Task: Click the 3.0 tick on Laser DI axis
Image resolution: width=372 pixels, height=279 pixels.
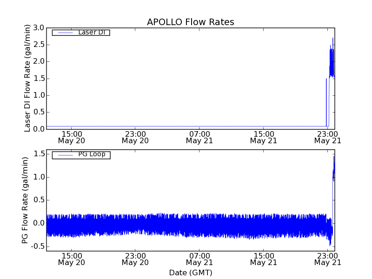Action: click(39, 28)
